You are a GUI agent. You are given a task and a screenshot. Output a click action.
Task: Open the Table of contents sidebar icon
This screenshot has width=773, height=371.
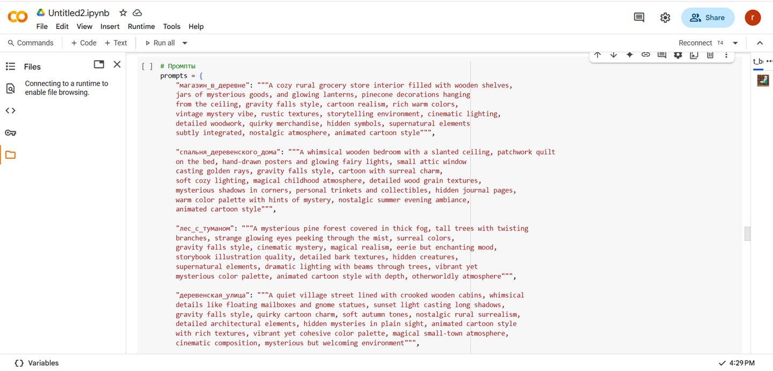[x=10, y=66]
